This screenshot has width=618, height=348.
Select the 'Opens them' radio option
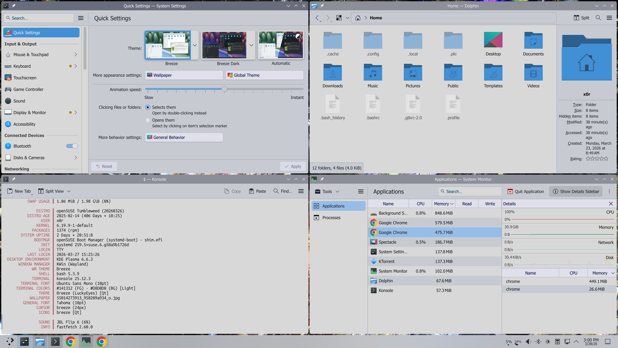tap(148, 120)
